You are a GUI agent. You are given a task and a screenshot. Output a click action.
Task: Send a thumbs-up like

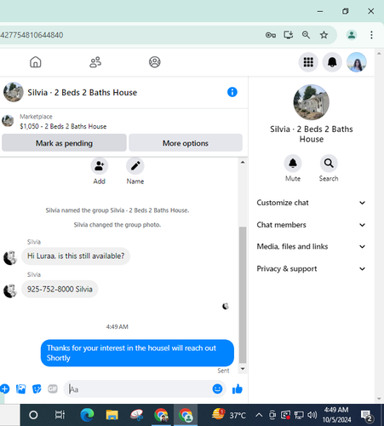tap(238, 389)
